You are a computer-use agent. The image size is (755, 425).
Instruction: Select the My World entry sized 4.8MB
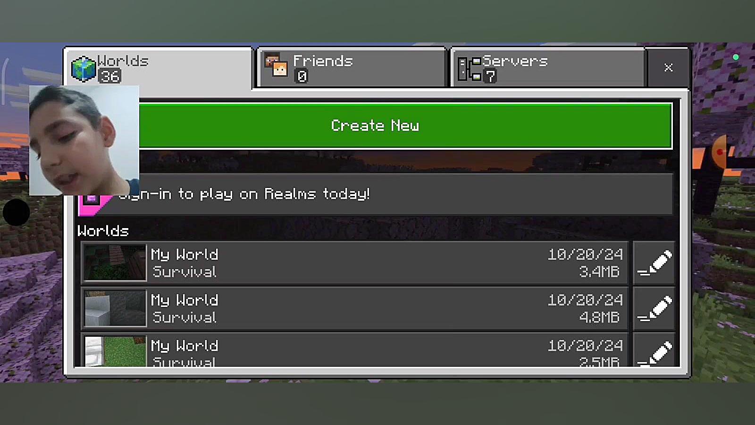click(x=354, y=308)
